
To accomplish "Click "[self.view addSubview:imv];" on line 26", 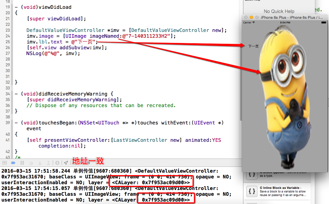I will click(x=67, y=47).
